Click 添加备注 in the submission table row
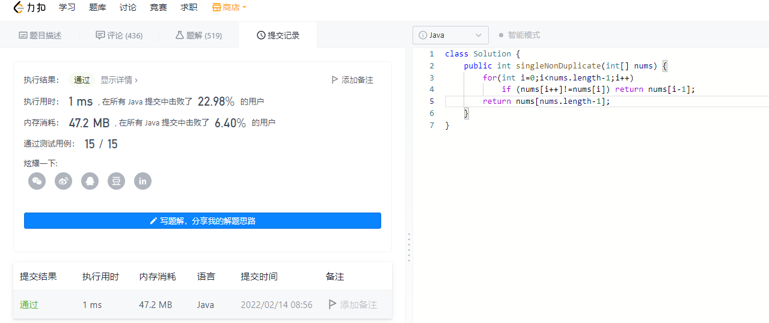769x323 pixels. pyautogui.click(x=353, y=305)
